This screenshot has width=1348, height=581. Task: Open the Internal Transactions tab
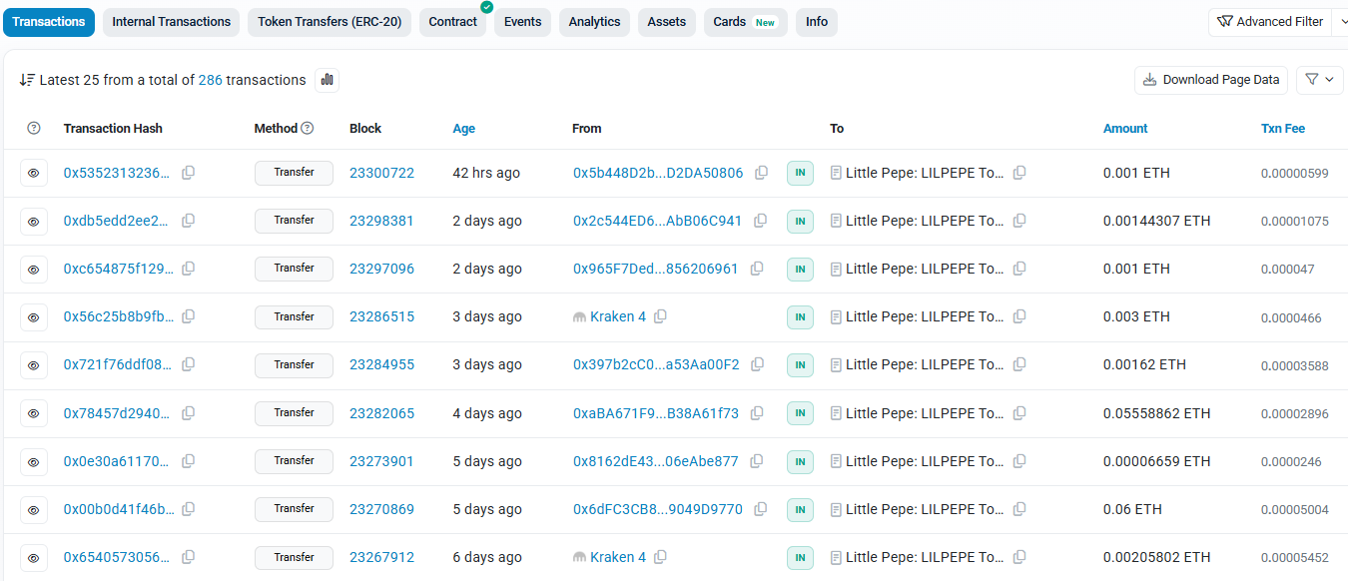point(171,22)
